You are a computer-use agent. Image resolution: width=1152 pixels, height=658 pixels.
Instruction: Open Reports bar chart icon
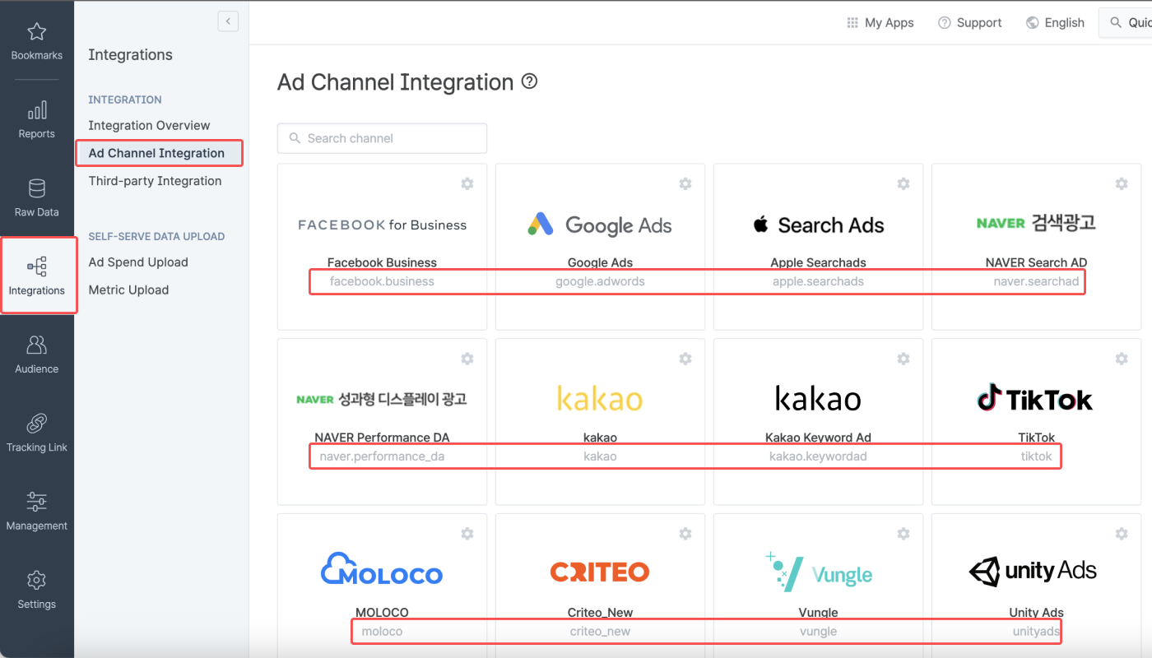(36, 110)
